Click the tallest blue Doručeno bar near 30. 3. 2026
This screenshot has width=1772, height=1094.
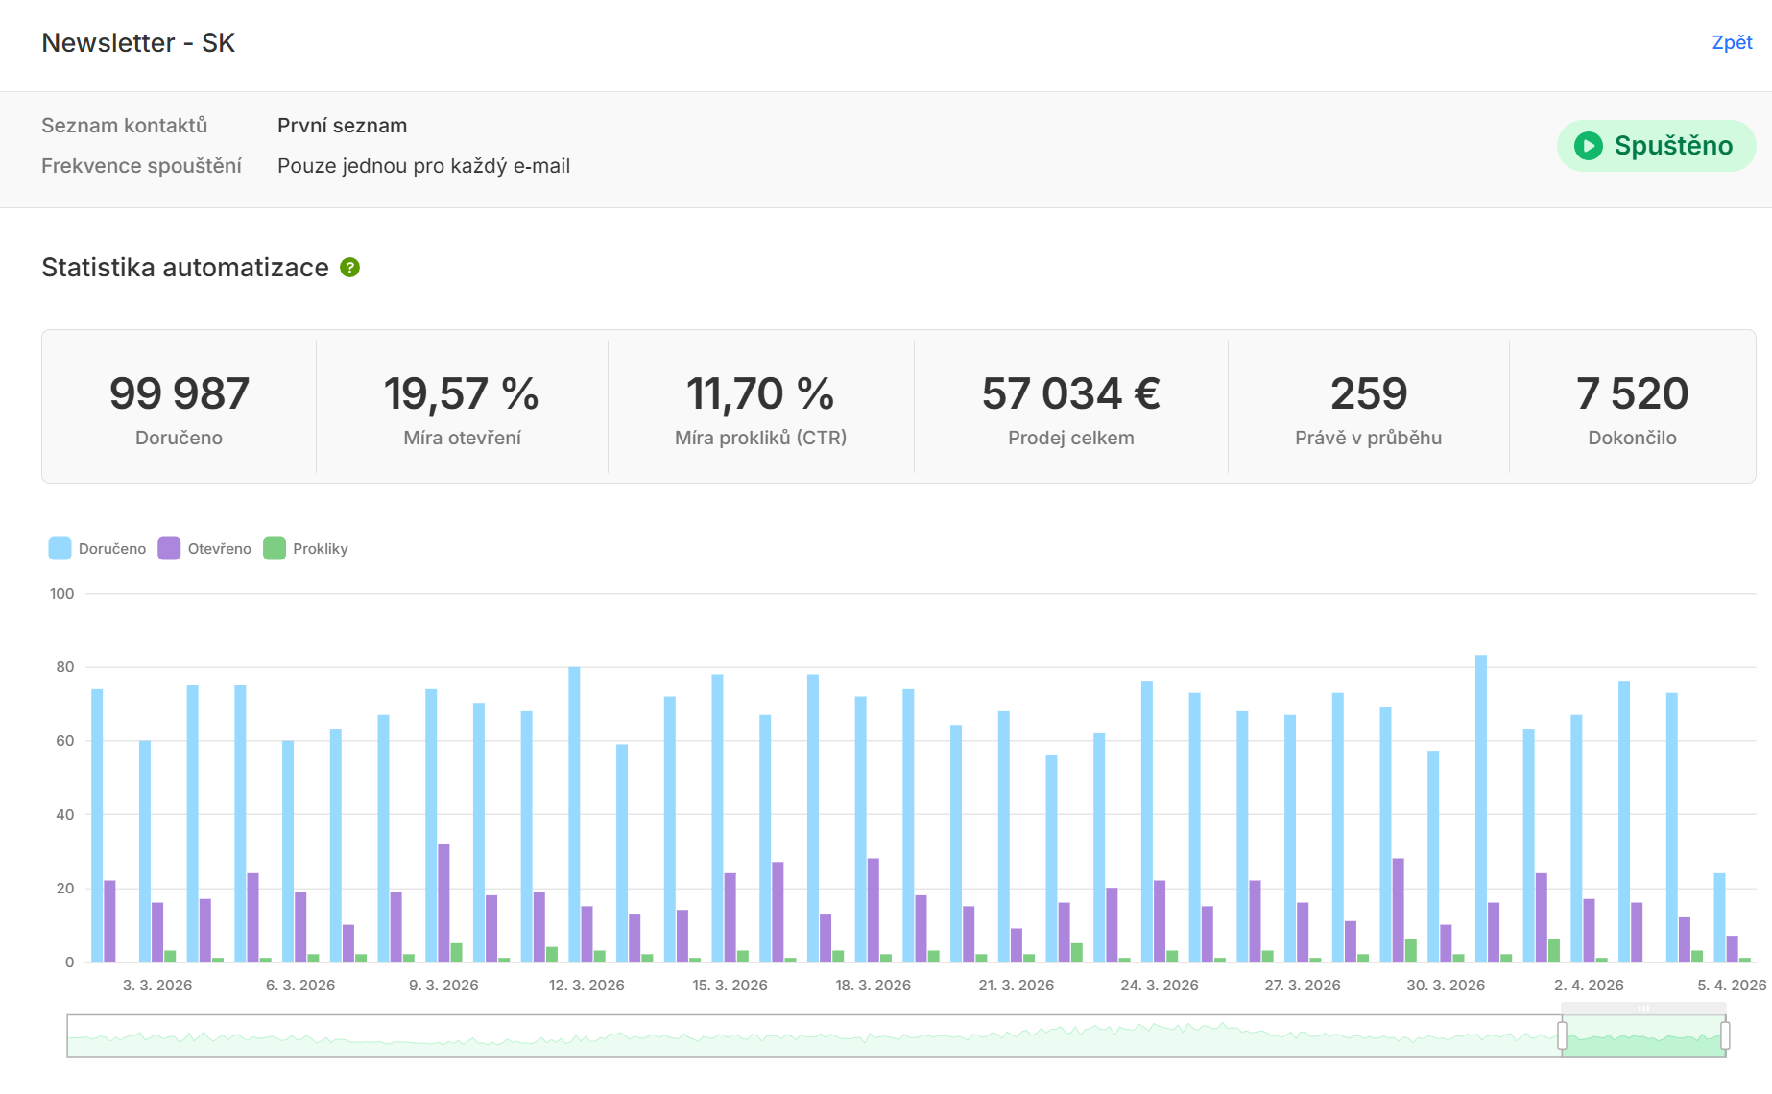tap(1481, 809)
